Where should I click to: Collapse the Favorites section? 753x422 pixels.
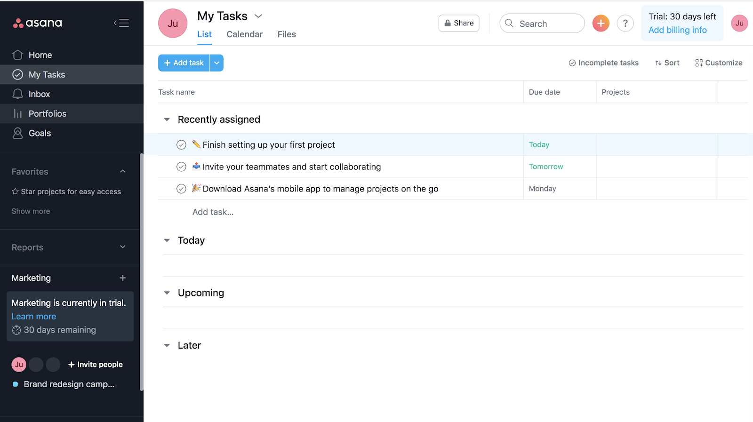point(123,172)
